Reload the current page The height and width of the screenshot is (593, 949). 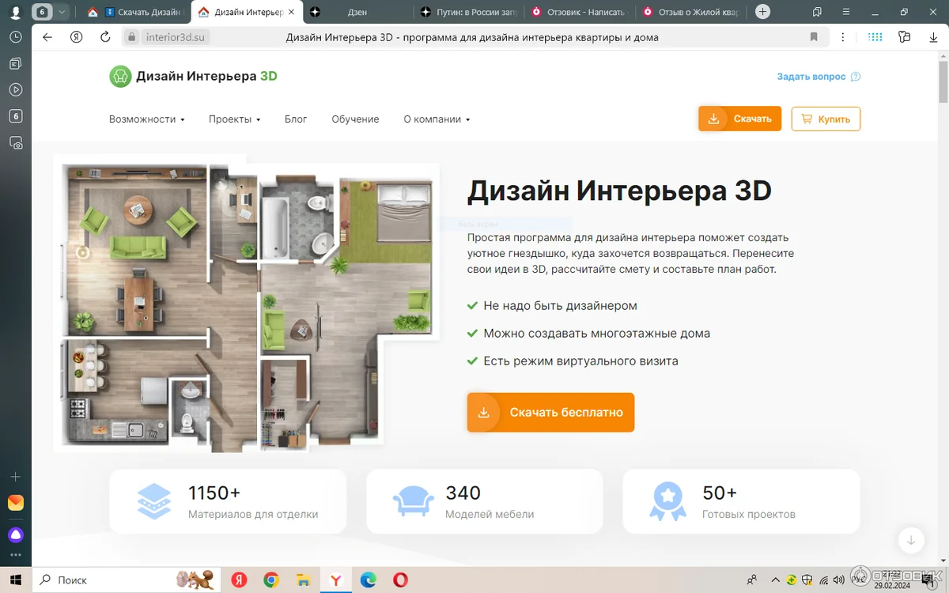coord(105,37)
